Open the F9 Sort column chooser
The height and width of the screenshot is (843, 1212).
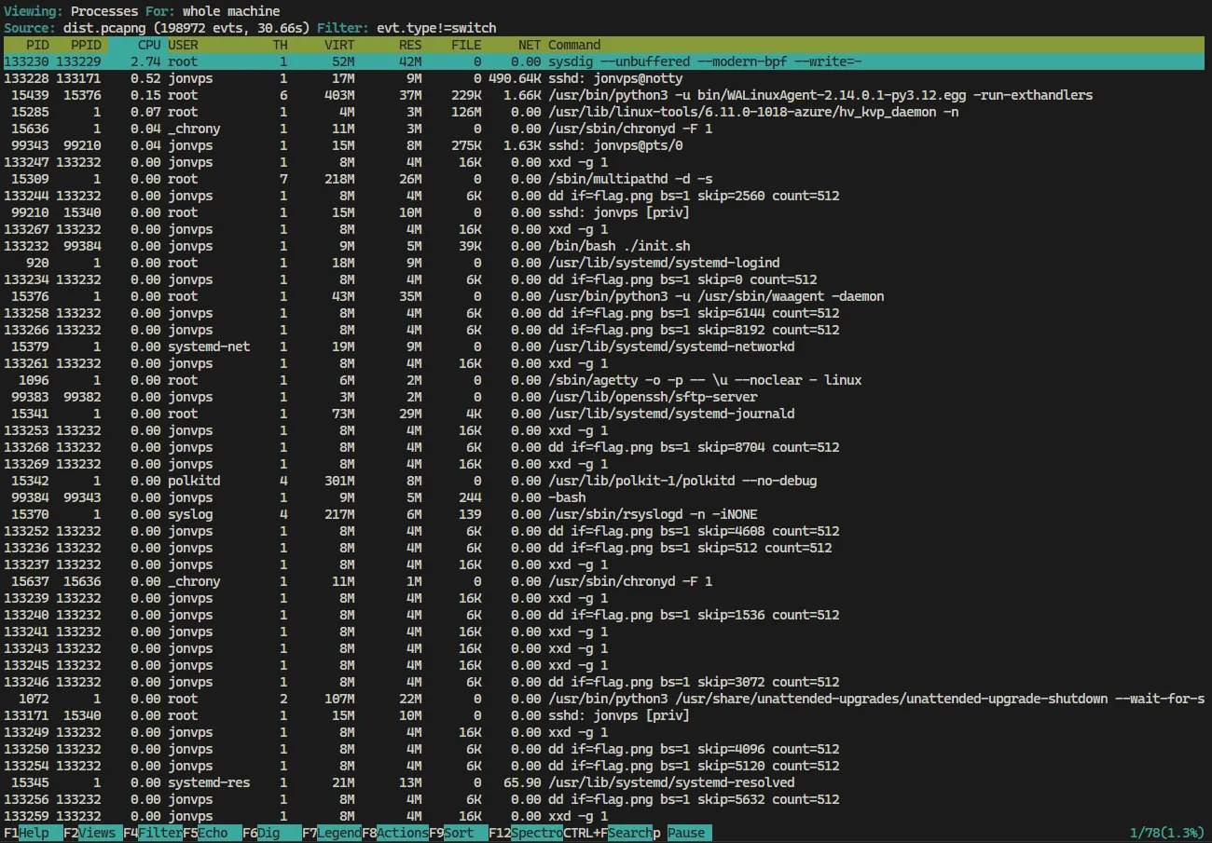459,833
